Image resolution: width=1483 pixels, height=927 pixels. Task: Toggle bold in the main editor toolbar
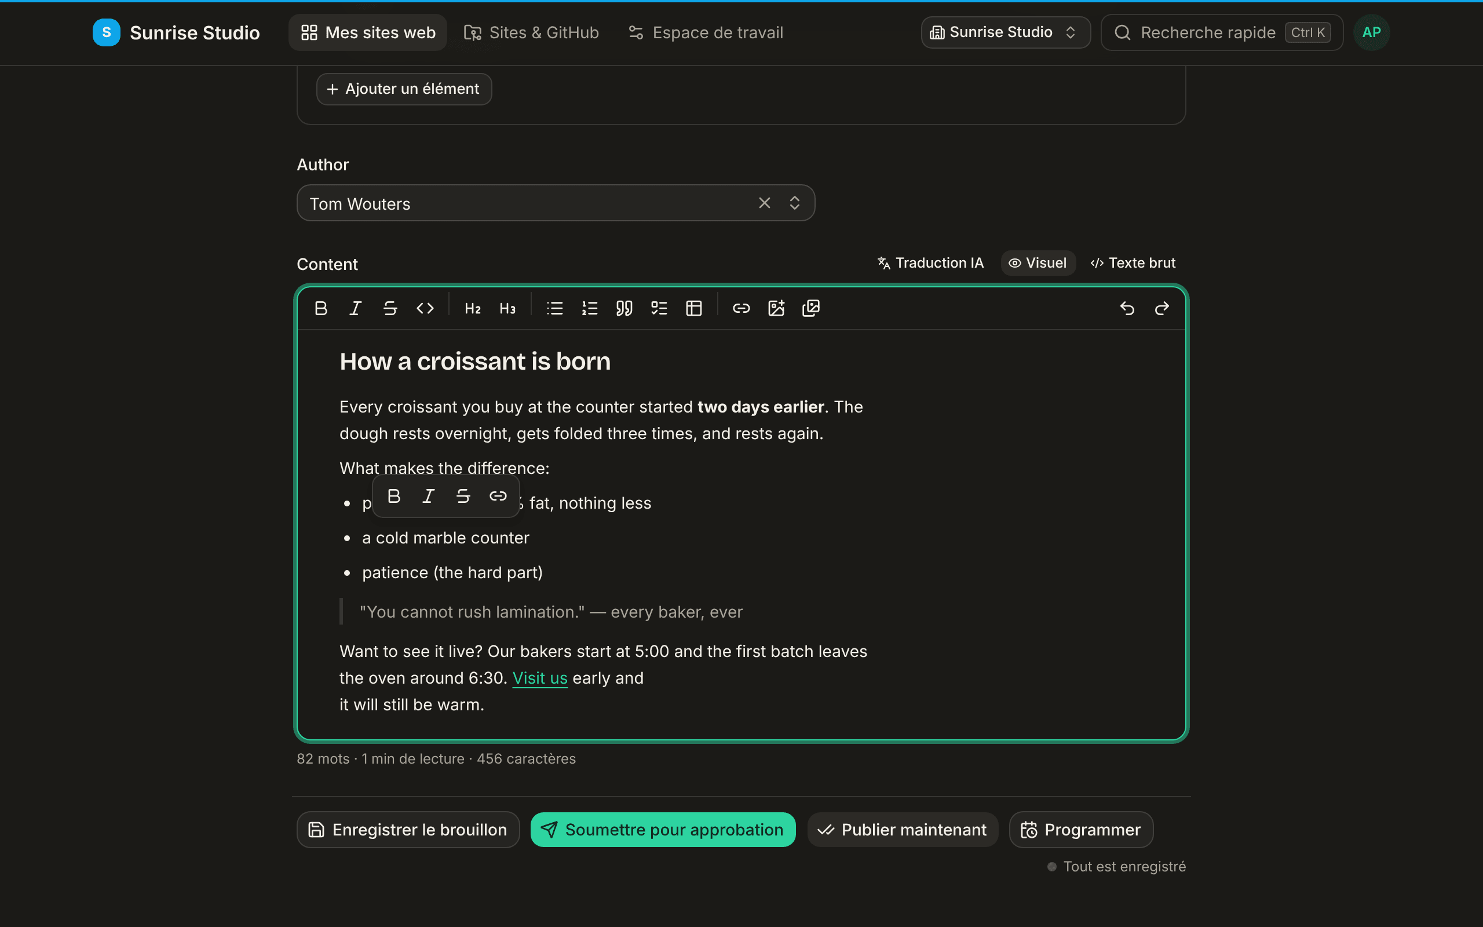click(x=320, y=308)
